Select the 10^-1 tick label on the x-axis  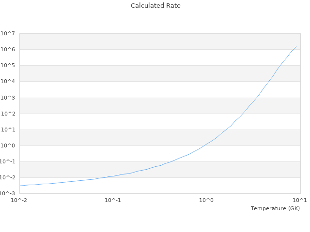click(x=113, y=200)
